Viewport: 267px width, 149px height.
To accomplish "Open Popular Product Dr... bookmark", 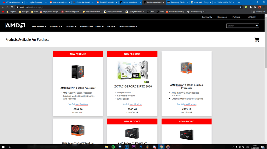I will (92, 12).
